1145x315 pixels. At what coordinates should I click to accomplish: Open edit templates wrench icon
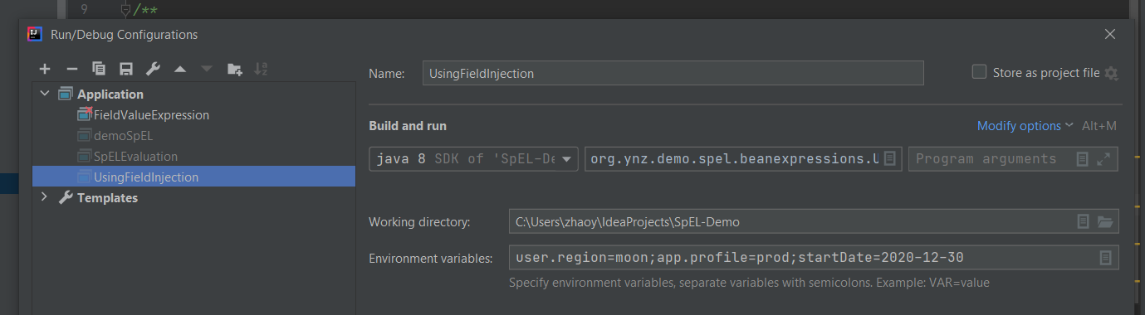[x=153, y=69]
